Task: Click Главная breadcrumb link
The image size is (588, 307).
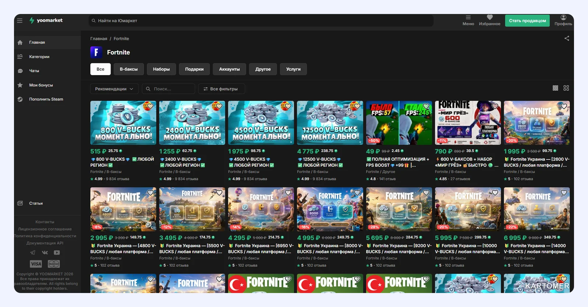Action: (x=99, y=39)
